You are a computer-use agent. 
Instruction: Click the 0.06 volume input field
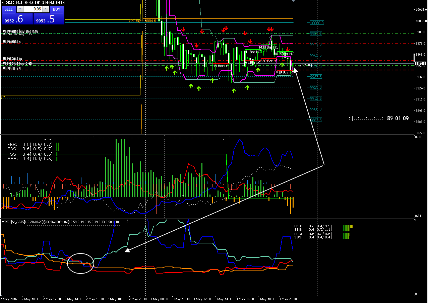33,9
